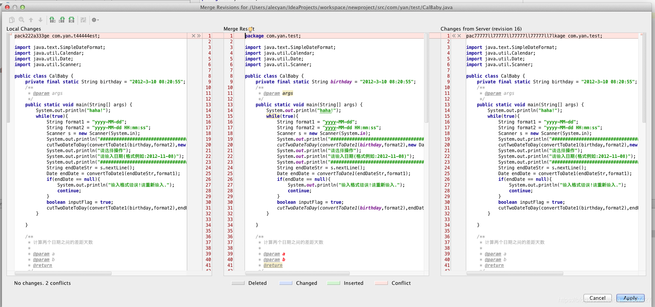Click 'if(endDate == null){' in server pane

click(x=525, y=179)
